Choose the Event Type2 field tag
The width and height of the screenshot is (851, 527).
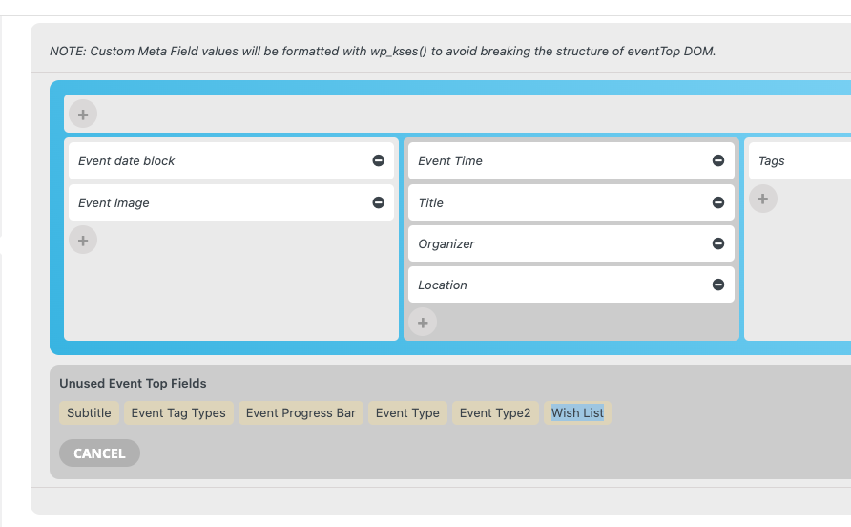click(x=495, y=412)
